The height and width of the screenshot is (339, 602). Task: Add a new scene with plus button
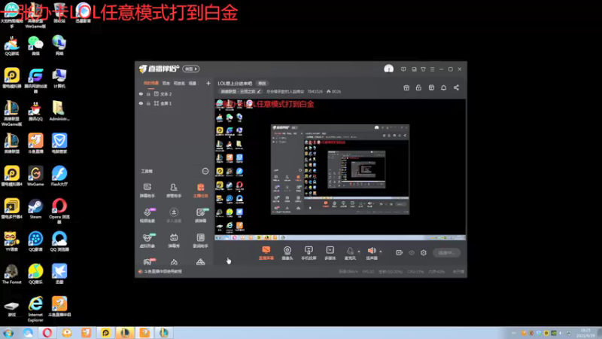point(208,83)
